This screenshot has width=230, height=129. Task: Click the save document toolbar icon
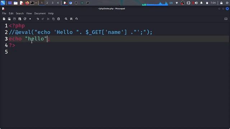point(14,19)
